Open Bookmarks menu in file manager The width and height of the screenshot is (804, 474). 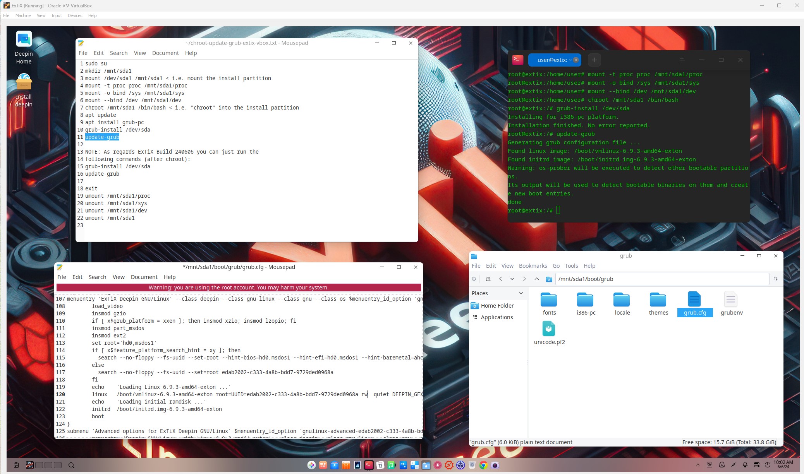coord(533,266)
